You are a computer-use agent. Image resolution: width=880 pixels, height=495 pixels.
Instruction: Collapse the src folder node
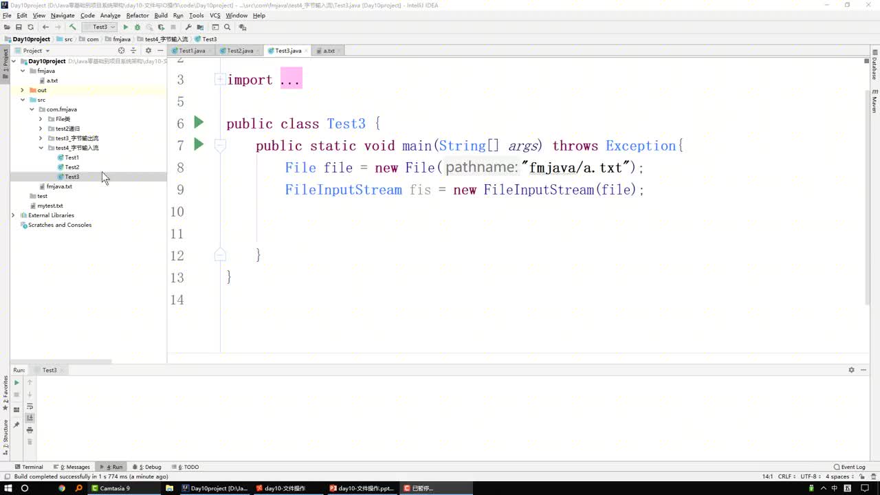(x=22, y=100)
